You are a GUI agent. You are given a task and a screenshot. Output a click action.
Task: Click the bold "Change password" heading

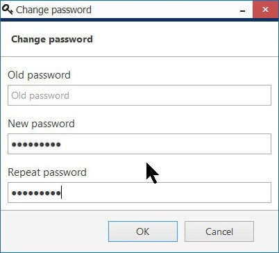click(52, 39)
